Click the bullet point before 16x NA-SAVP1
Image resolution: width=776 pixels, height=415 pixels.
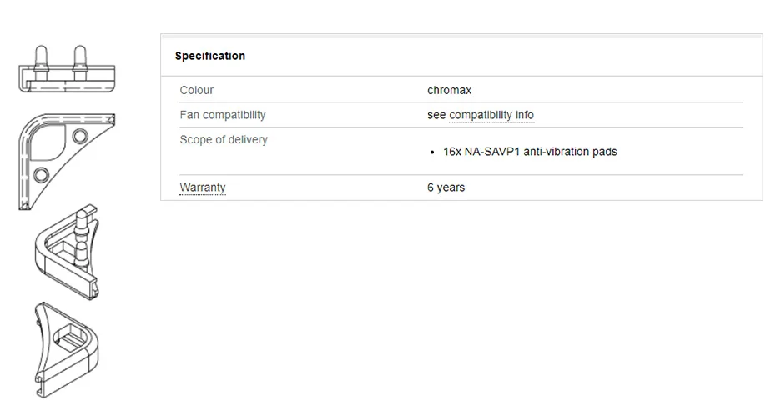pyautogui.click(x=433, y=152)
